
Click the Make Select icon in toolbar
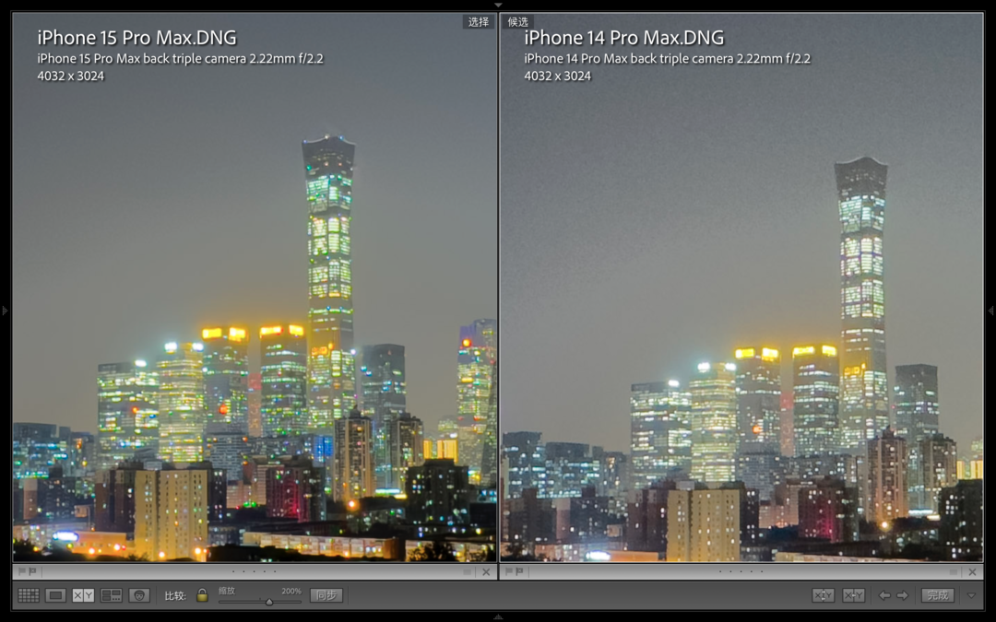pyautogui.click(x=854, y=595)
